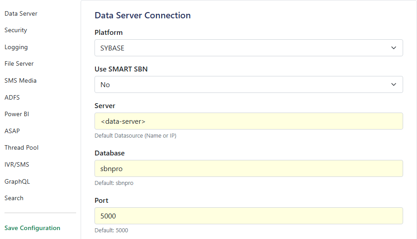417x239 pixels.
Task: Click the Server field label
Action: pyautogui.click(x=105, y=105)
